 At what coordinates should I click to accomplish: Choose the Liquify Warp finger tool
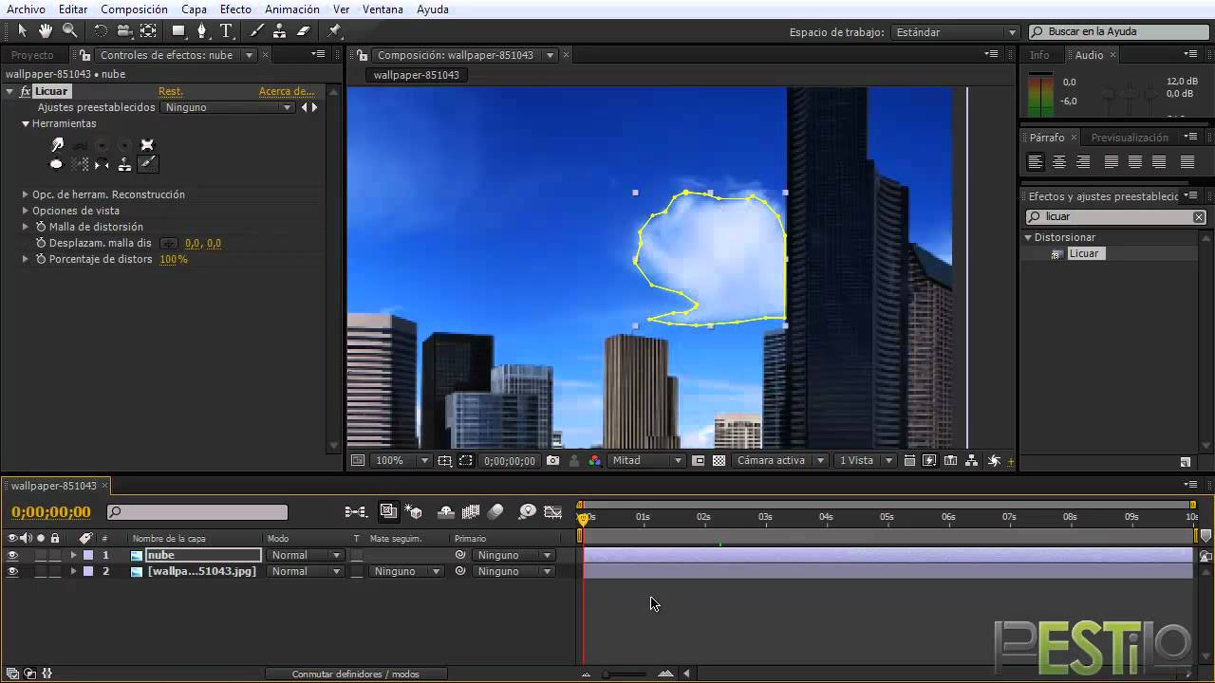click(x=57, y=145)
